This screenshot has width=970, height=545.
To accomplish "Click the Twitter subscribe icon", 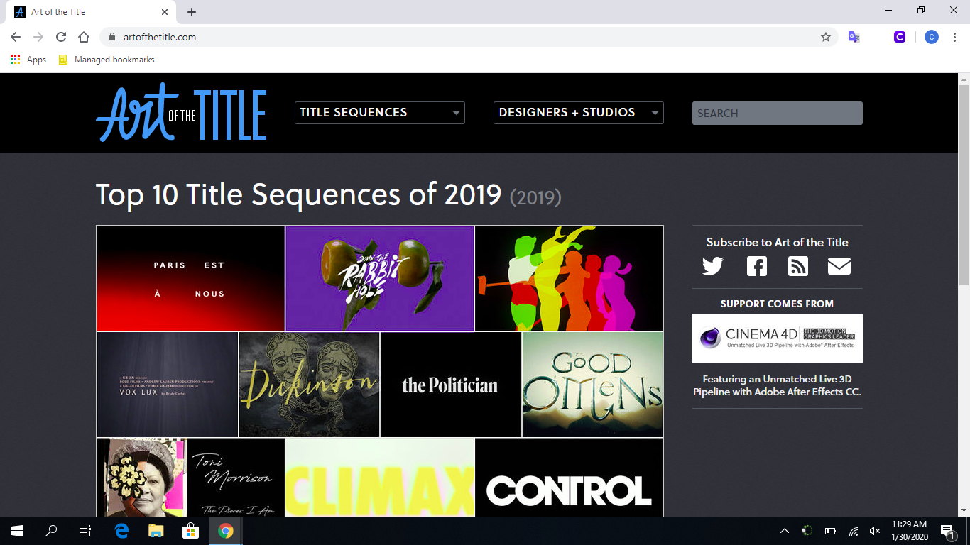I will 713,266.
